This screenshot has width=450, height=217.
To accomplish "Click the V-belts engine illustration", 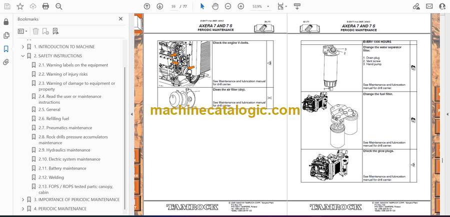I will [185, 64].
